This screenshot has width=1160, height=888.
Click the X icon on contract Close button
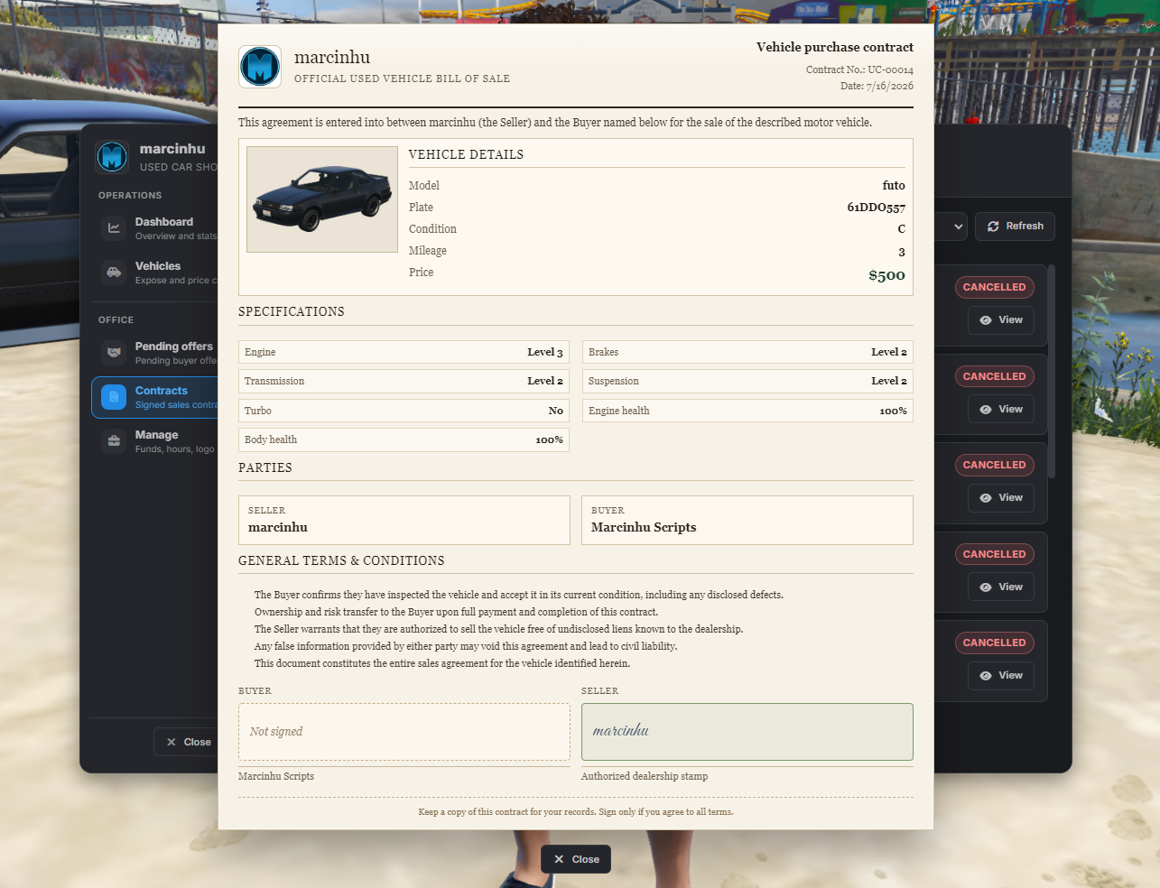[559, 859]
